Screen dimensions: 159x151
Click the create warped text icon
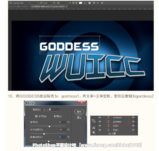[85, 3]
